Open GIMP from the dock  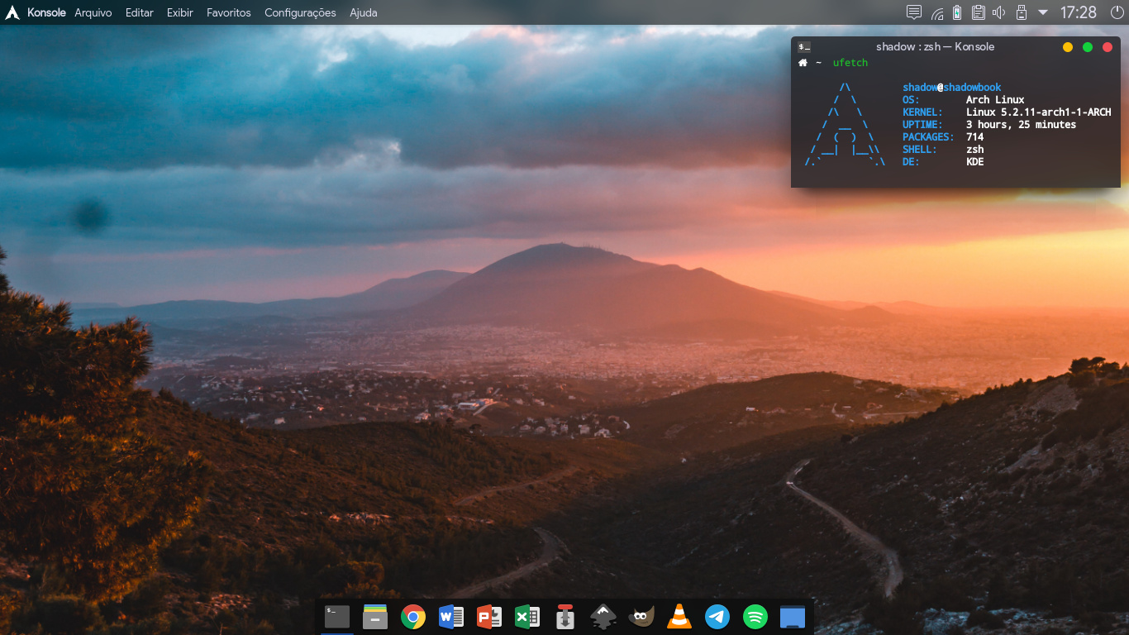coord(641,617)
